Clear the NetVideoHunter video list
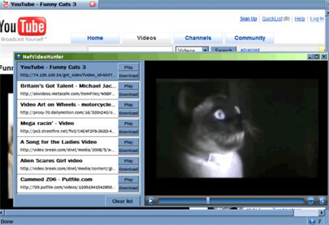The height and width of the screenshot is (225, 329). point(123,201)
